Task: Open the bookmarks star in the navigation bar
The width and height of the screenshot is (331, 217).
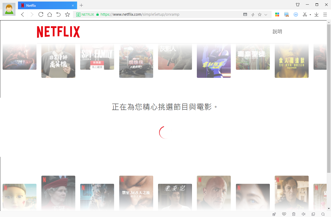Action: tap(67, 14)
